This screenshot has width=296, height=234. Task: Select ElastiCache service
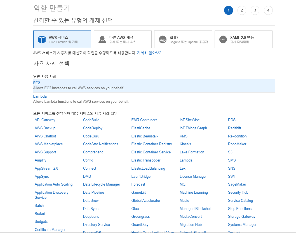tap(141, 128)
